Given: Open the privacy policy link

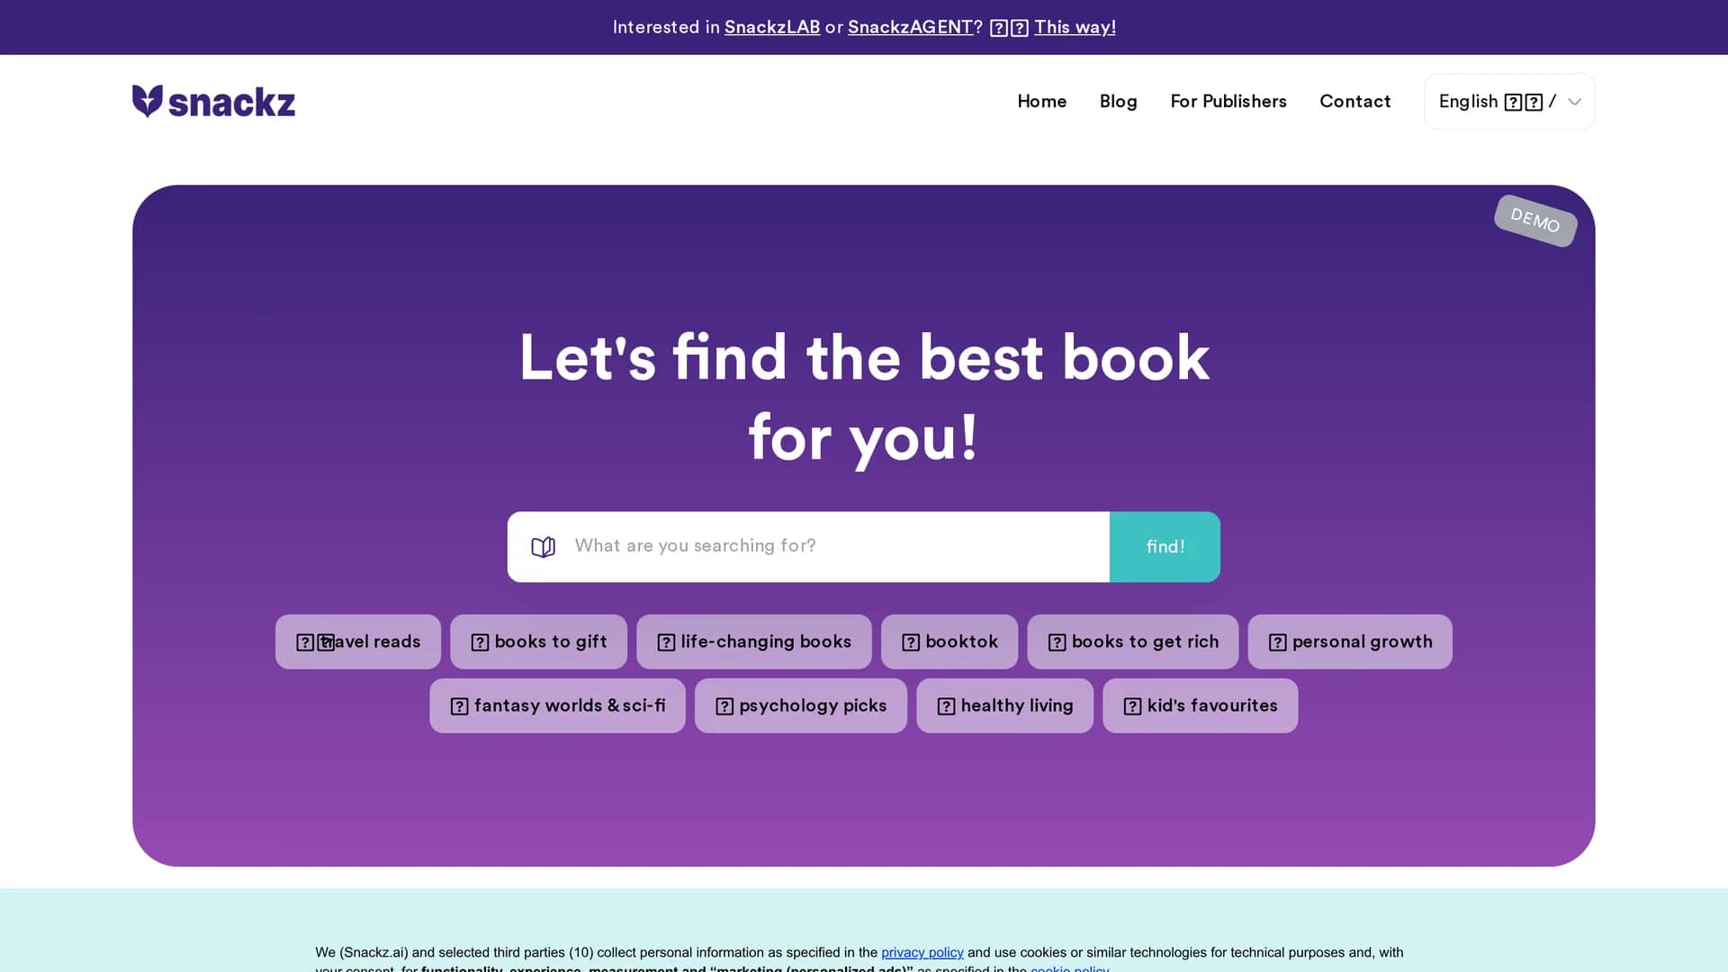Looking at the screenshot, I should coord(922,952).
